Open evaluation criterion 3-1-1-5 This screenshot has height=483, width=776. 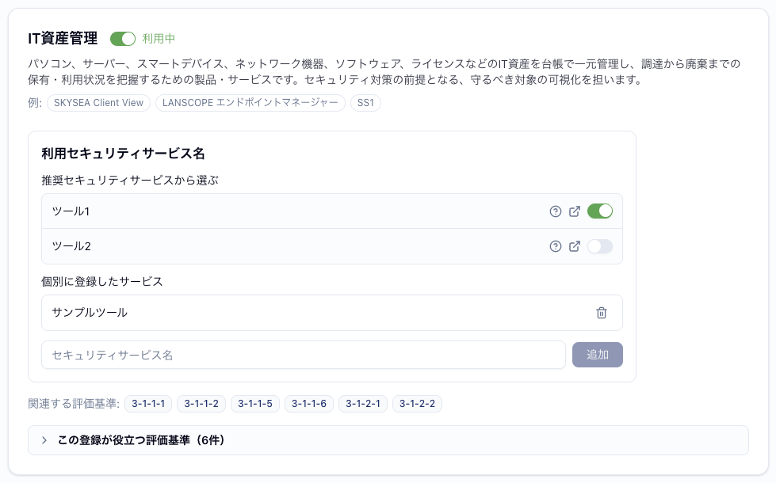[x=255, y=403]
